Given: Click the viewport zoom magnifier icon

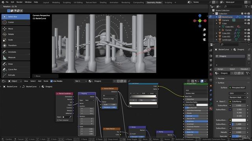Looking at the screenshot, I should click(204, 30).
